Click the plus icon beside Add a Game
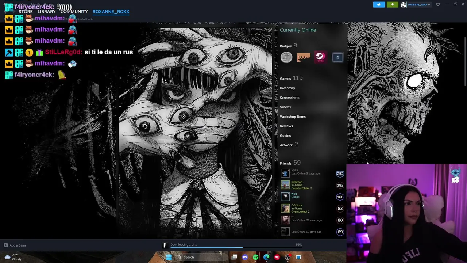 pos(5,245)
